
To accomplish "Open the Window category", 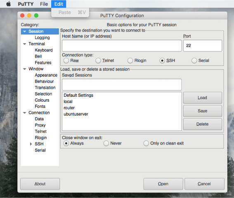I will (36, 69).
